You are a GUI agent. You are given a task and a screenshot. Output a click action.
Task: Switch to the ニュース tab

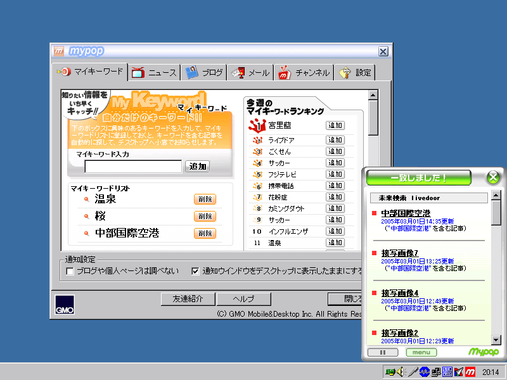[x=154, y=73]
